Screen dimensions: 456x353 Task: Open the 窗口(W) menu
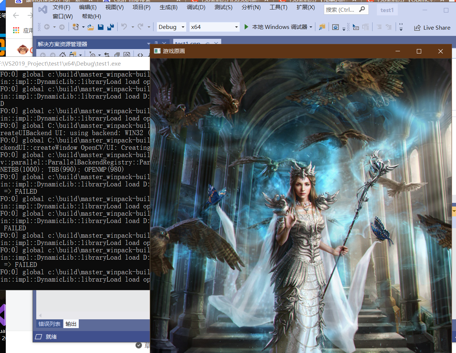coord(63,16)
